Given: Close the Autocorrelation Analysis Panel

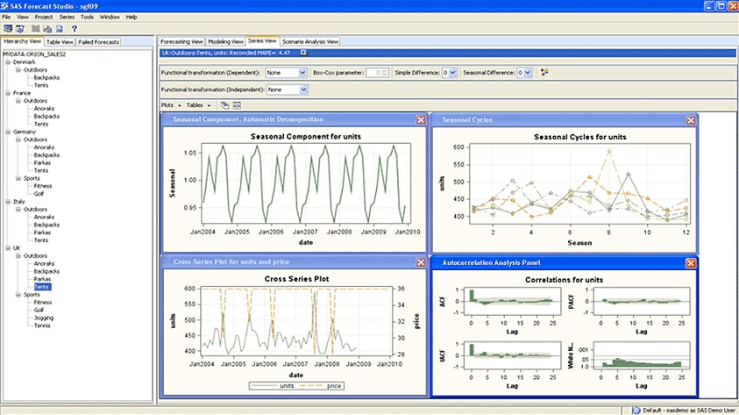Looking at the screenshot, I should point(691,263).
